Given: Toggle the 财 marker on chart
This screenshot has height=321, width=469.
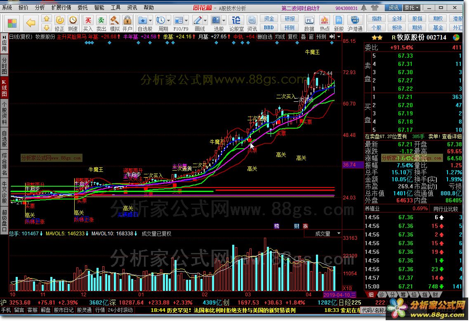Looking at the screenshot, I should pos(297,226).
